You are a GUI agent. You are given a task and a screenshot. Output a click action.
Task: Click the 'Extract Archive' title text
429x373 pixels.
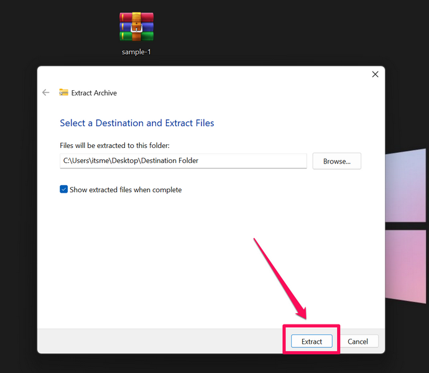94,93
